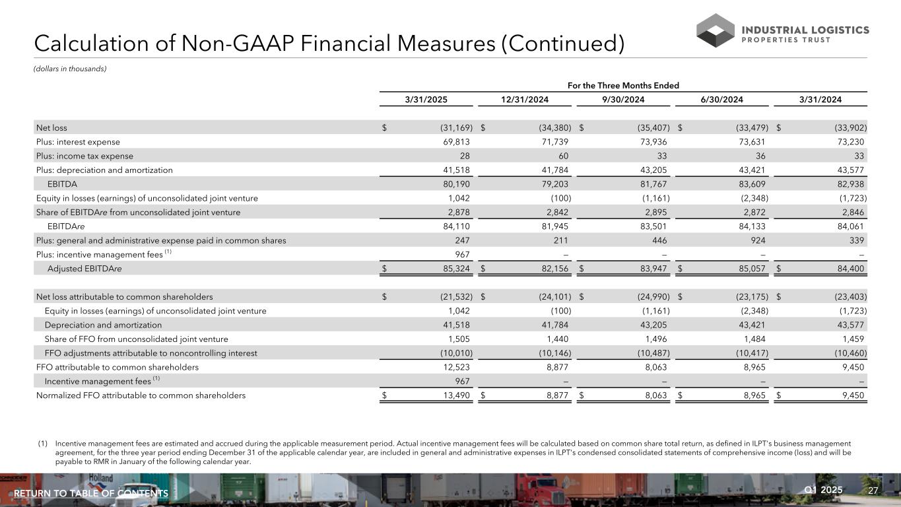The image size is (901, 507).
Task: Click the For the Three Months Ended heading
Action: coord(622,85)
